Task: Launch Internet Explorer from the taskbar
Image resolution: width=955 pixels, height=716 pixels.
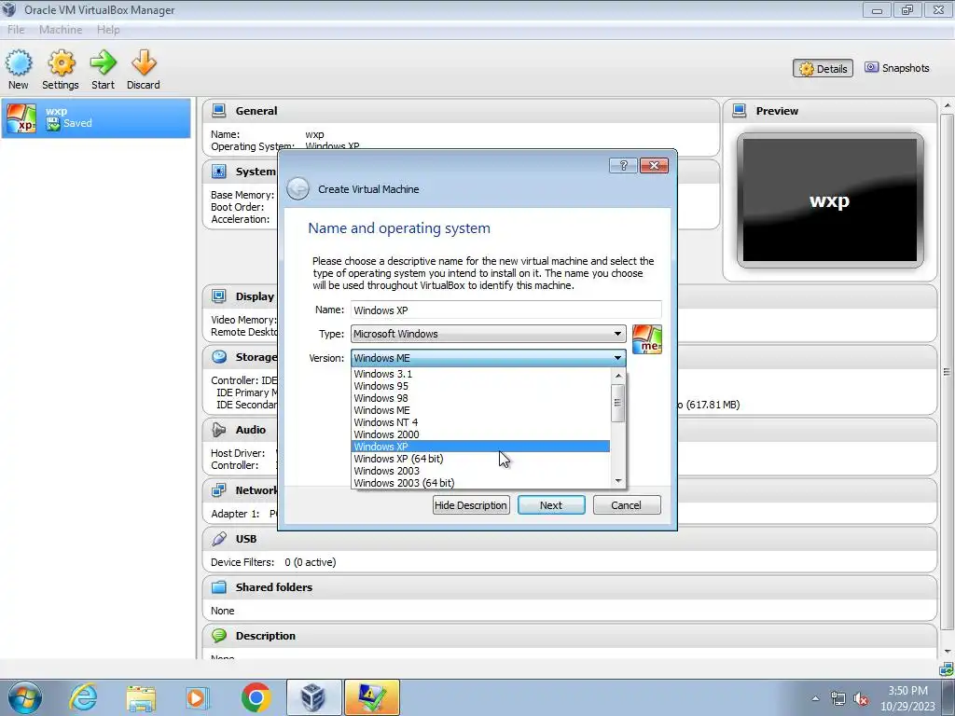Action: point(83,697)
